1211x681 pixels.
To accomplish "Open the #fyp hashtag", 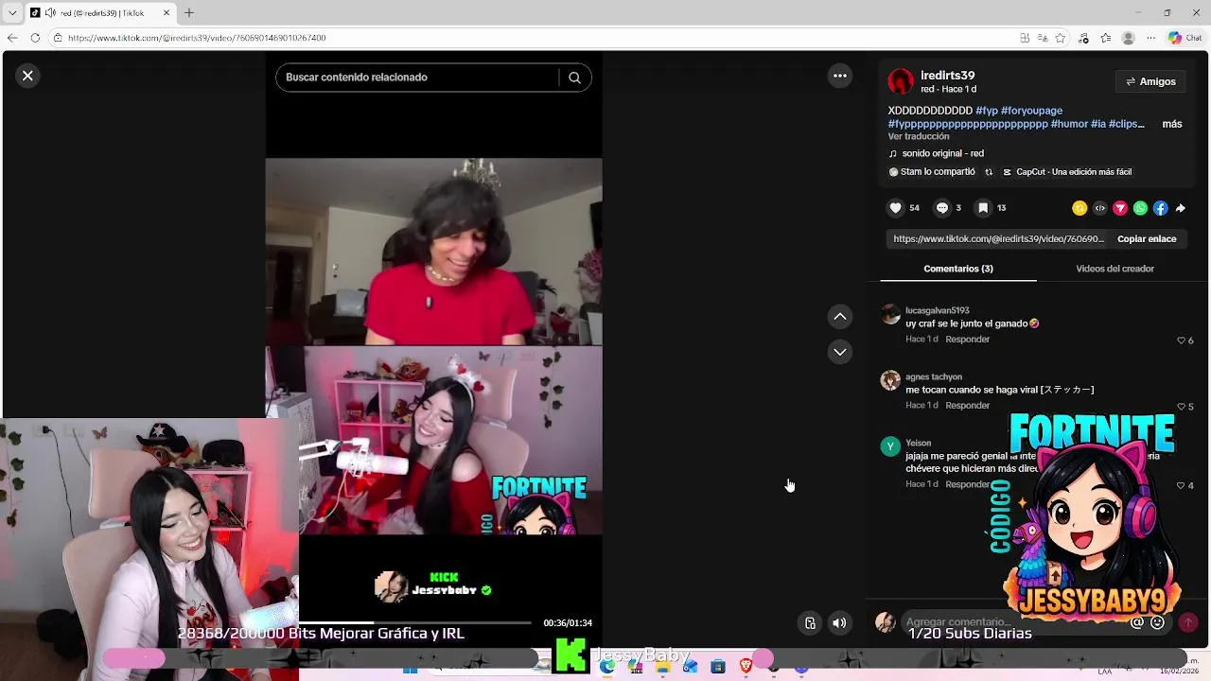I will 987,111.
